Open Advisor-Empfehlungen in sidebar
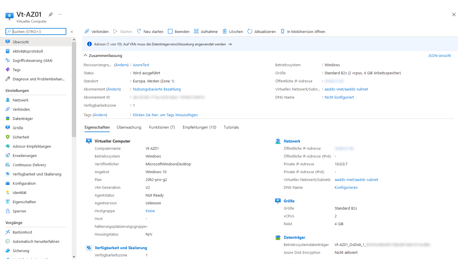 [x=36, y=146]
